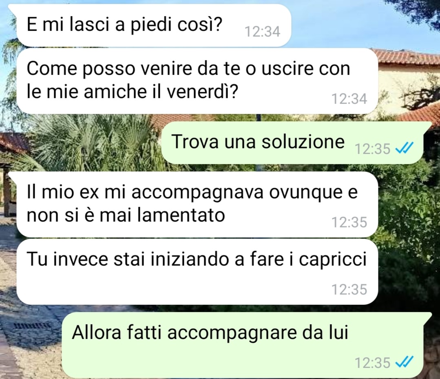This screenshot has height=379, width=440.
Task: Tap the blue read-receipt checkmarks on 'Trova una soluzione'
Action: pyautogui.click(x=404, y=148)
